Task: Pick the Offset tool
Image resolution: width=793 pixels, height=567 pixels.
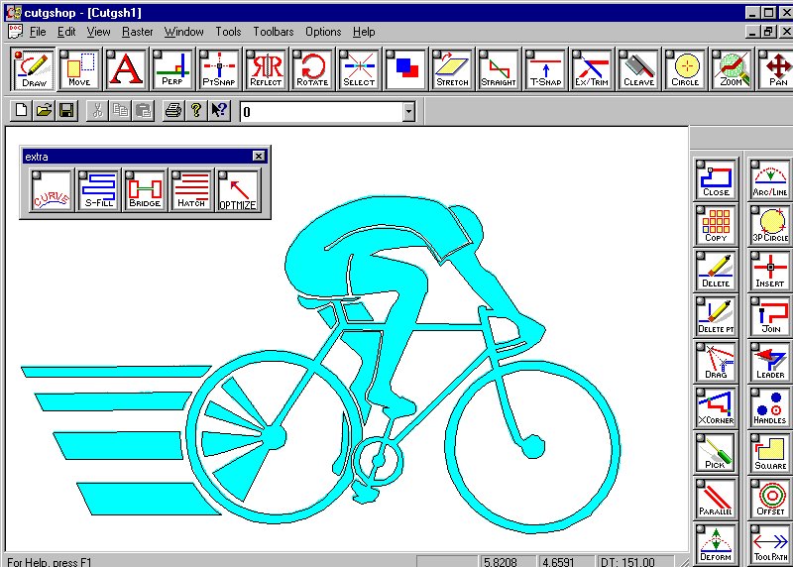Action: click(769, 499)
